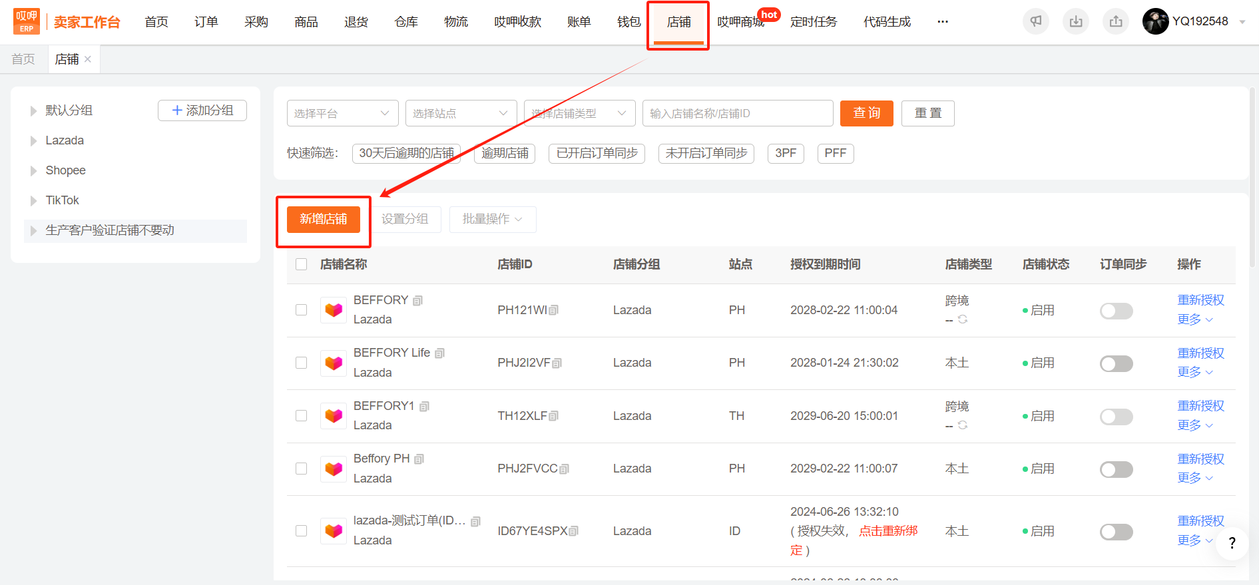Tick the select-all checkbox in table header
This screenshot has height=585, width=1259.
point(302,264)
